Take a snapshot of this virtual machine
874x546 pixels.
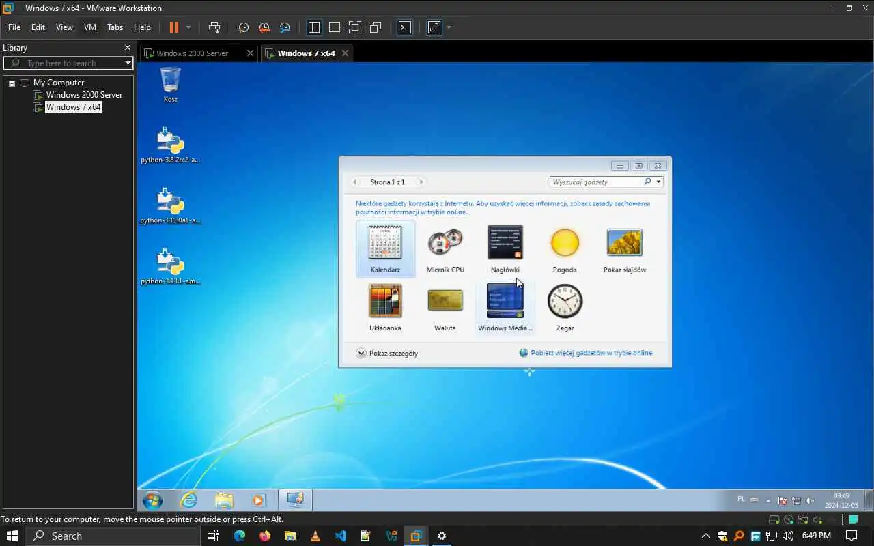[243, 27]
